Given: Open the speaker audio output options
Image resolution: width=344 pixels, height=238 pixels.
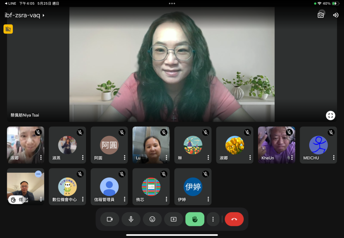Looking at the screenshot, I should click(335, 15).
